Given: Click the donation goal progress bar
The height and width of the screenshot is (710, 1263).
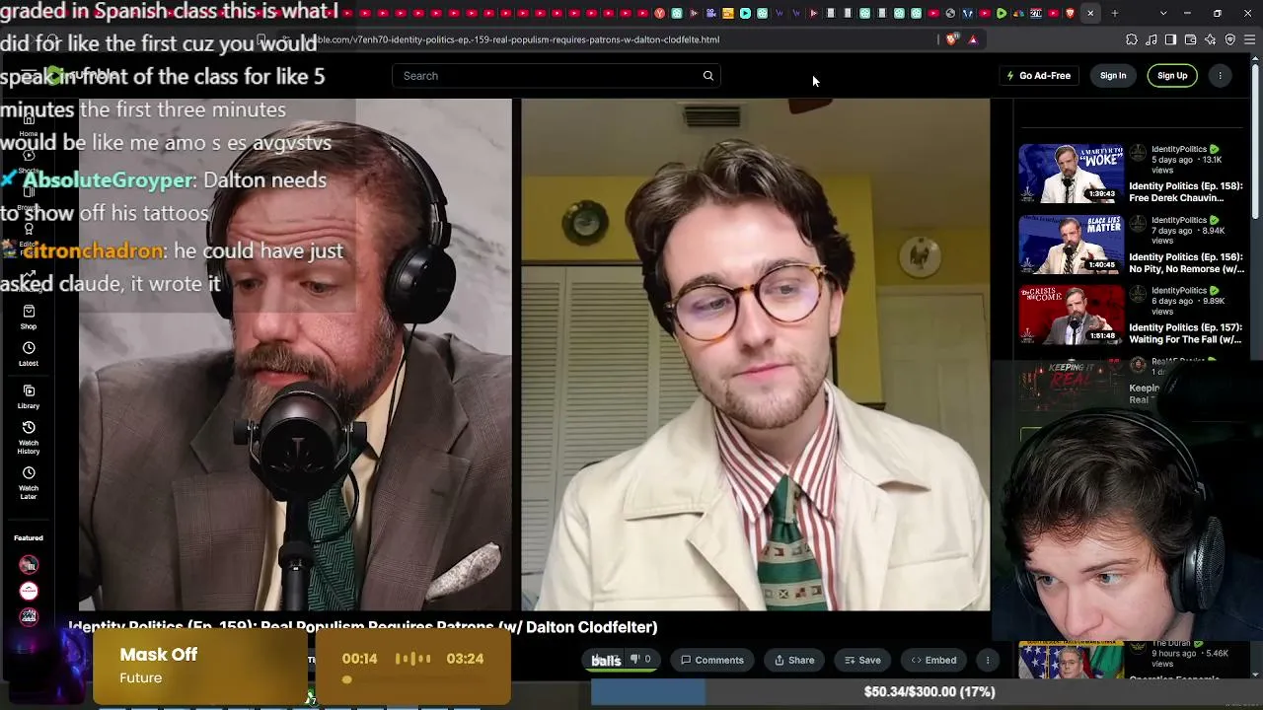Looking at the screenshot, I should pos(926,692).
